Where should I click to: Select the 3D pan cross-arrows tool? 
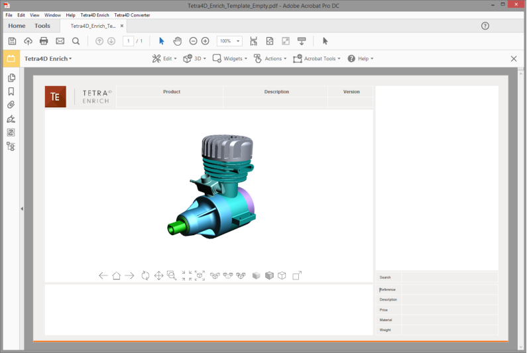[x=158, y=276]
